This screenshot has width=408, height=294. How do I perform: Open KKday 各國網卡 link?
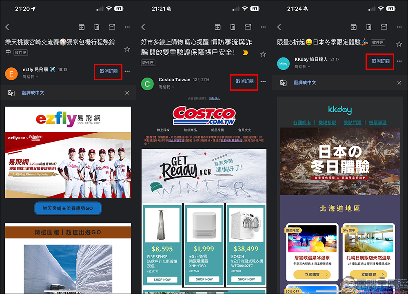302,122
